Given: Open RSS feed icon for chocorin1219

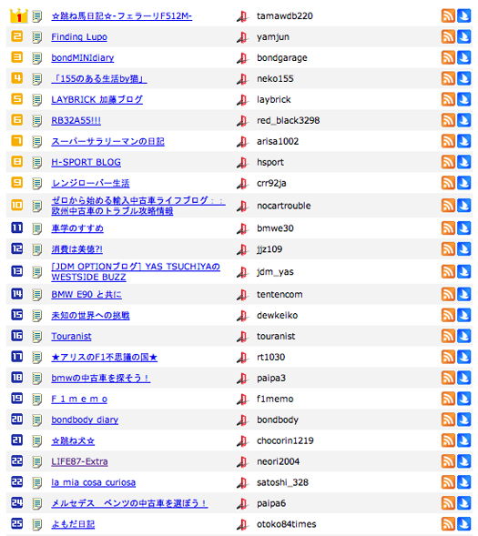Looking at the screenshot, I should [448, 440].
